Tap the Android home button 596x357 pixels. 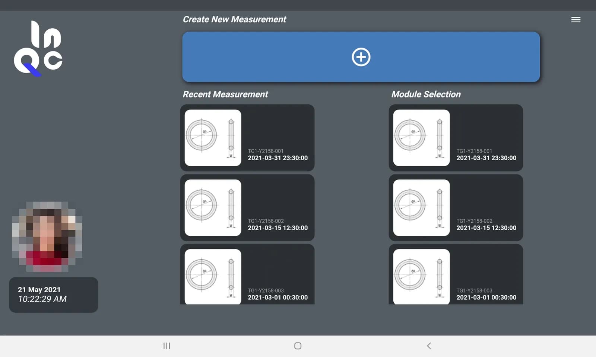click(298, 346)
